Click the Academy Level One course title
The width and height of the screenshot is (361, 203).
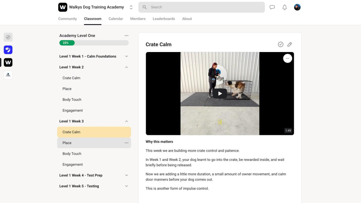coord(77,35)
